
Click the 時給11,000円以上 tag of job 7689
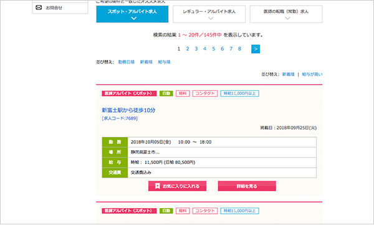point(239,93)
